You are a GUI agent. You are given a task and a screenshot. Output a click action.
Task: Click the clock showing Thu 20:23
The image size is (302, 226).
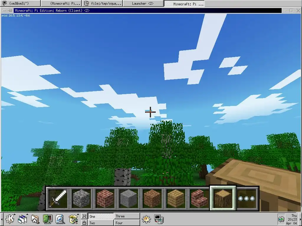pyautogui.click(x=292, y=219)
